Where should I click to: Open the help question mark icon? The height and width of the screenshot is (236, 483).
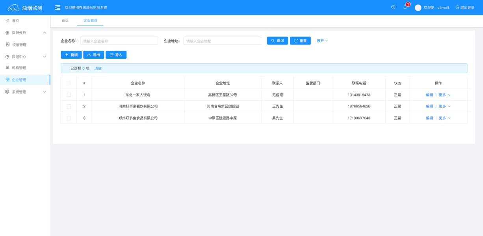click(393, 7)
